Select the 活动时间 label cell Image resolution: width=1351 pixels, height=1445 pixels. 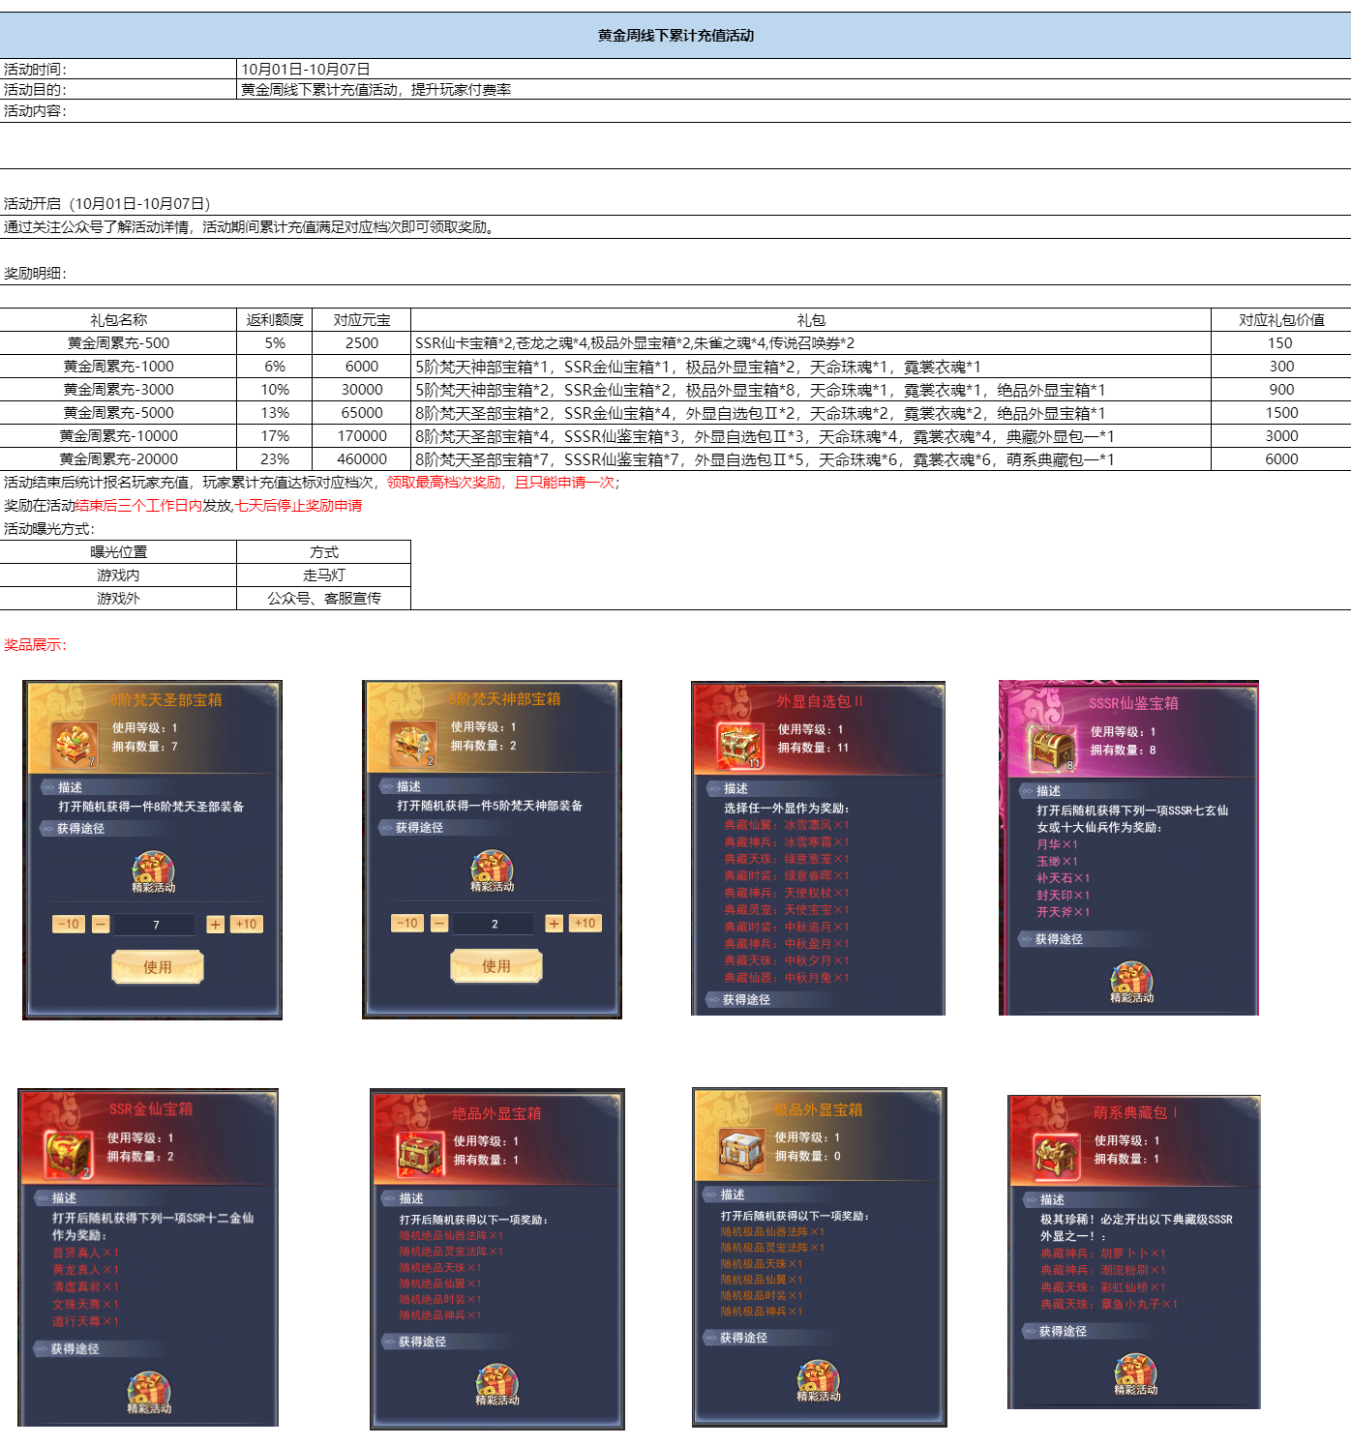pos(118,69)
